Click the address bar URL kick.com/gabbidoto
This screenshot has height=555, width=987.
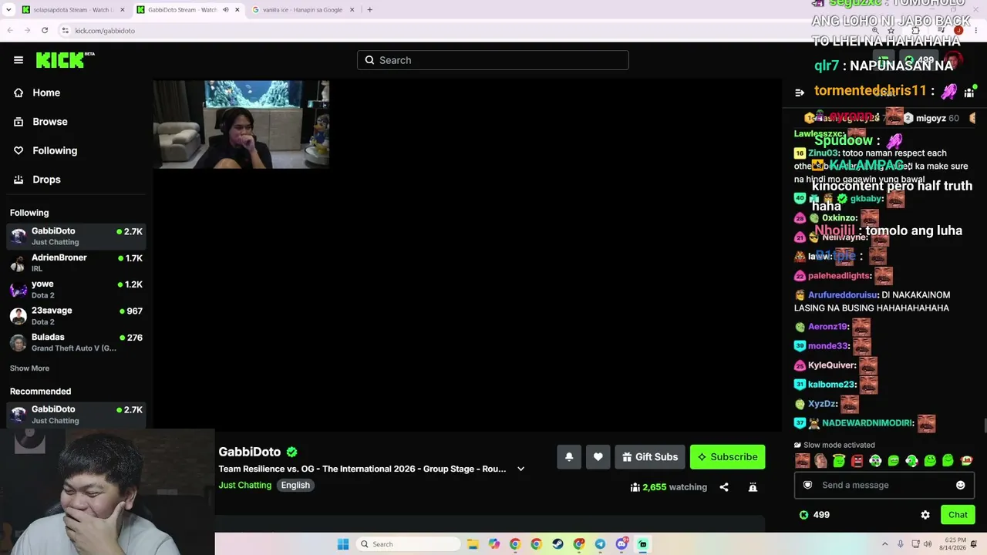pyautogui.click(x=105, y=31)
